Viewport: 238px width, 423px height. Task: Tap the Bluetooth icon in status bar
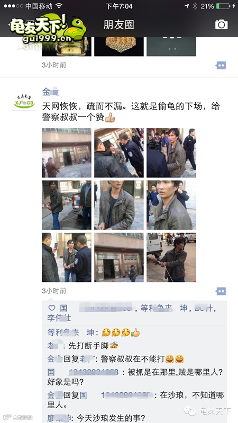(x=195, y=6)
